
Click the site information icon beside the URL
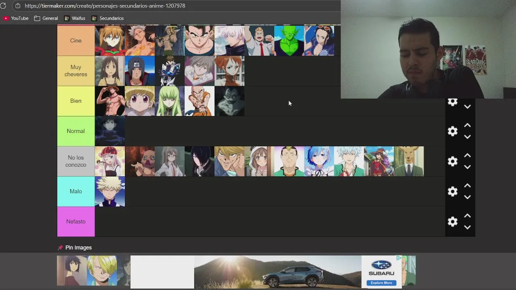click(x=17, y=6)
